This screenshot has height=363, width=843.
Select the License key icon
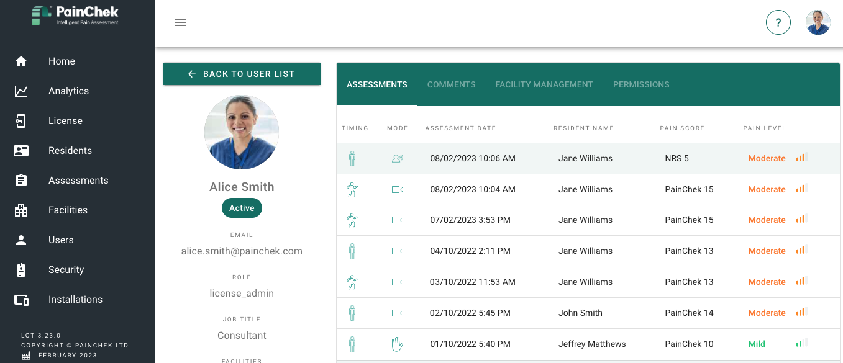pyautogui.click(x=21, y=121)
